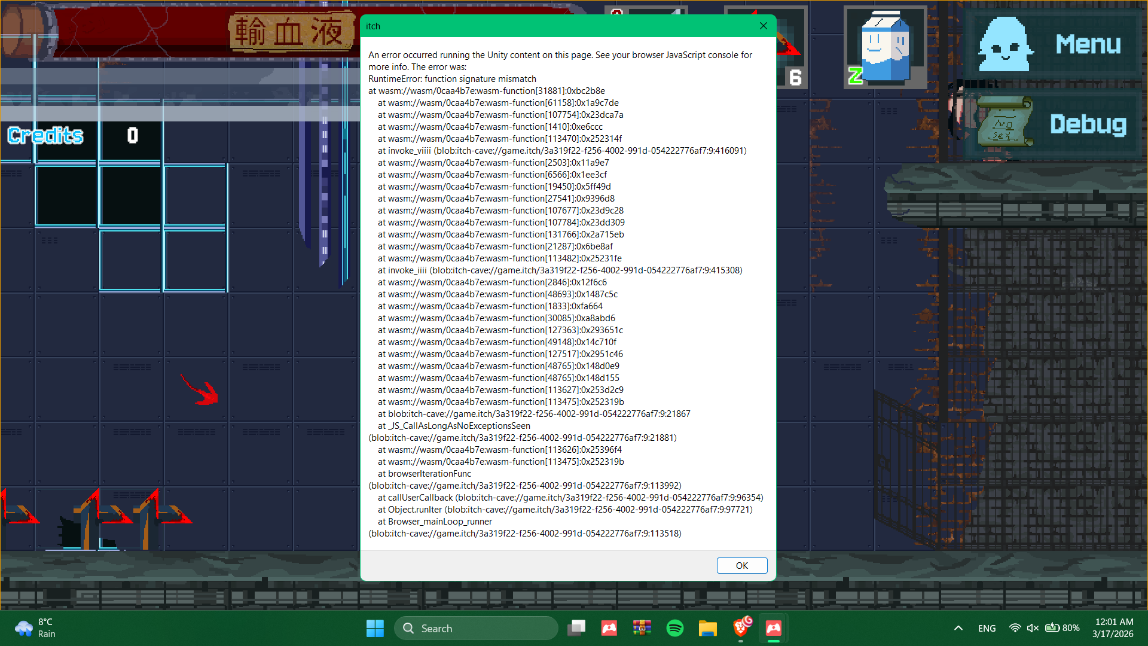Open the game Menu button

(x=1087, y=44)
